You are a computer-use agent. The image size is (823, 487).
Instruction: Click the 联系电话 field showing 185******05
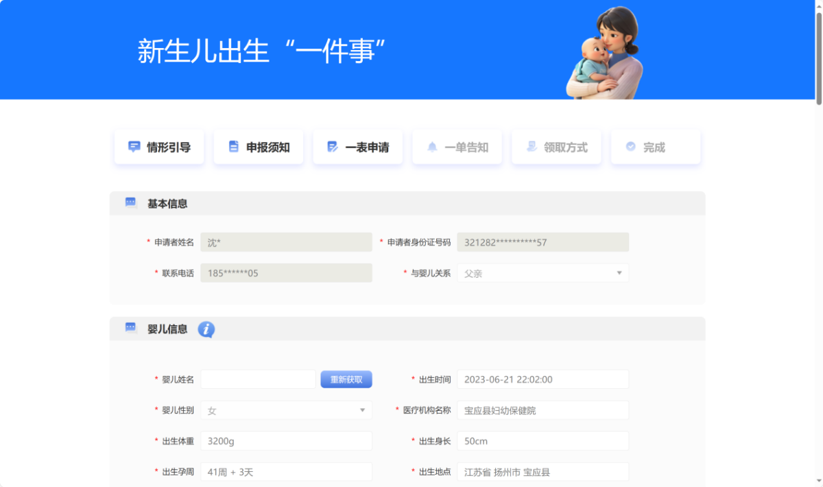(x=287, y=273)
